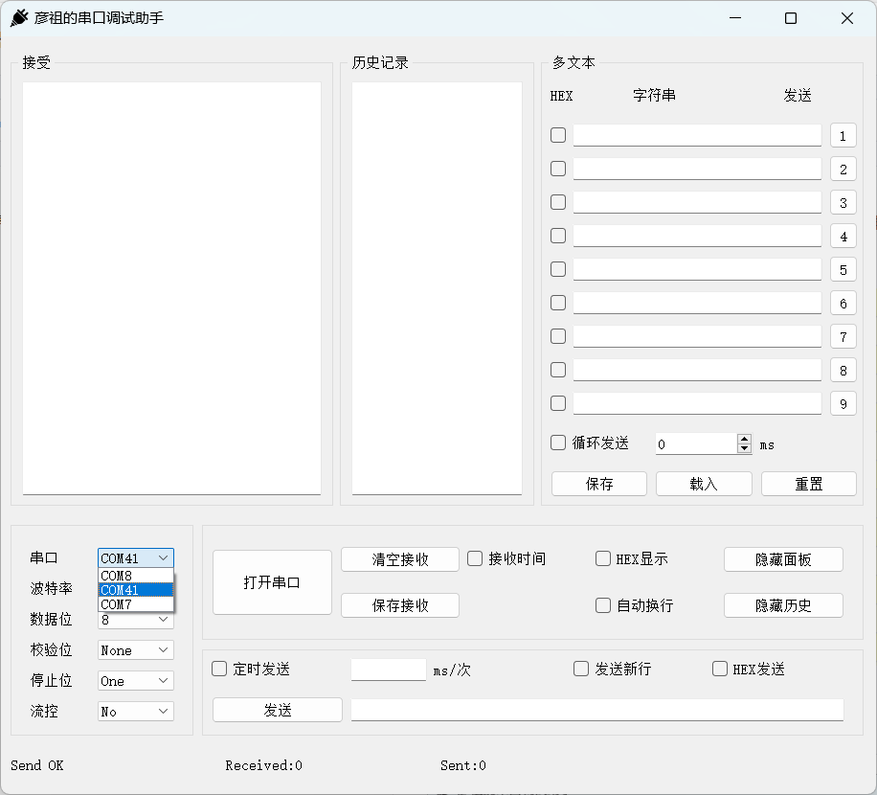
Task: Select COM8 from the port list
Action: (136, 576)
